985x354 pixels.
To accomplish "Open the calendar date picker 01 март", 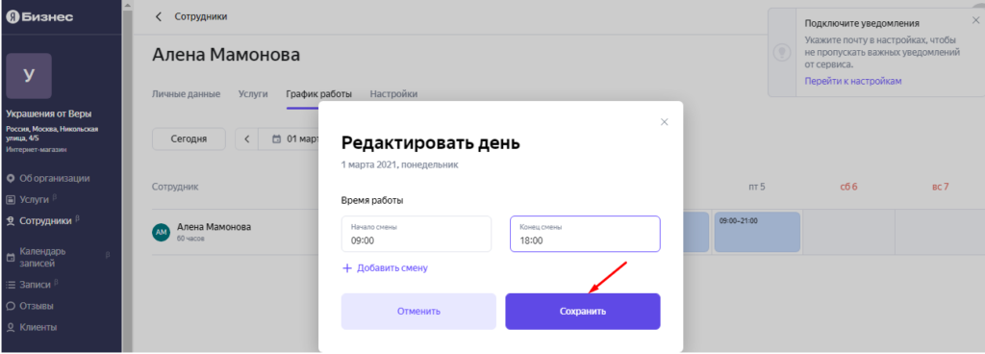I will pos(296,139).
